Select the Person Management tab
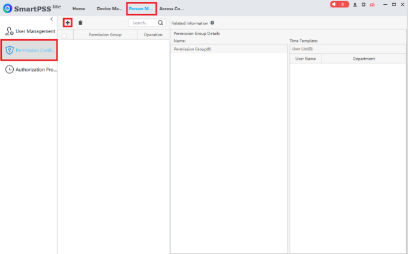408x254 pixels. tap(141, 8)
